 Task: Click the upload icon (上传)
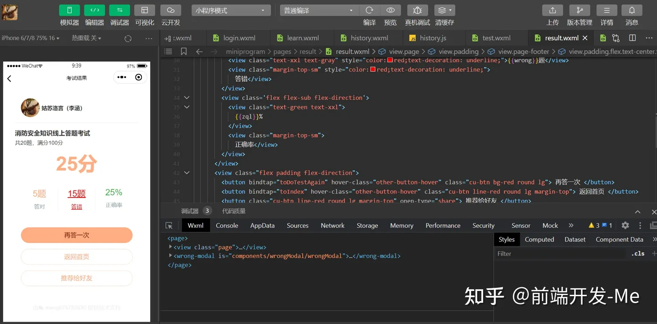click(x=553, y=10)
